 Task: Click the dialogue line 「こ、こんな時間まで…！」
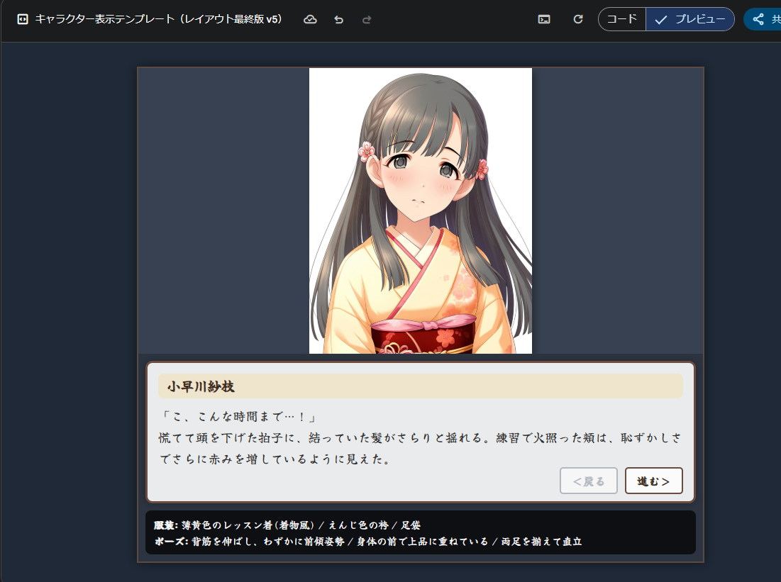point(238,417)
